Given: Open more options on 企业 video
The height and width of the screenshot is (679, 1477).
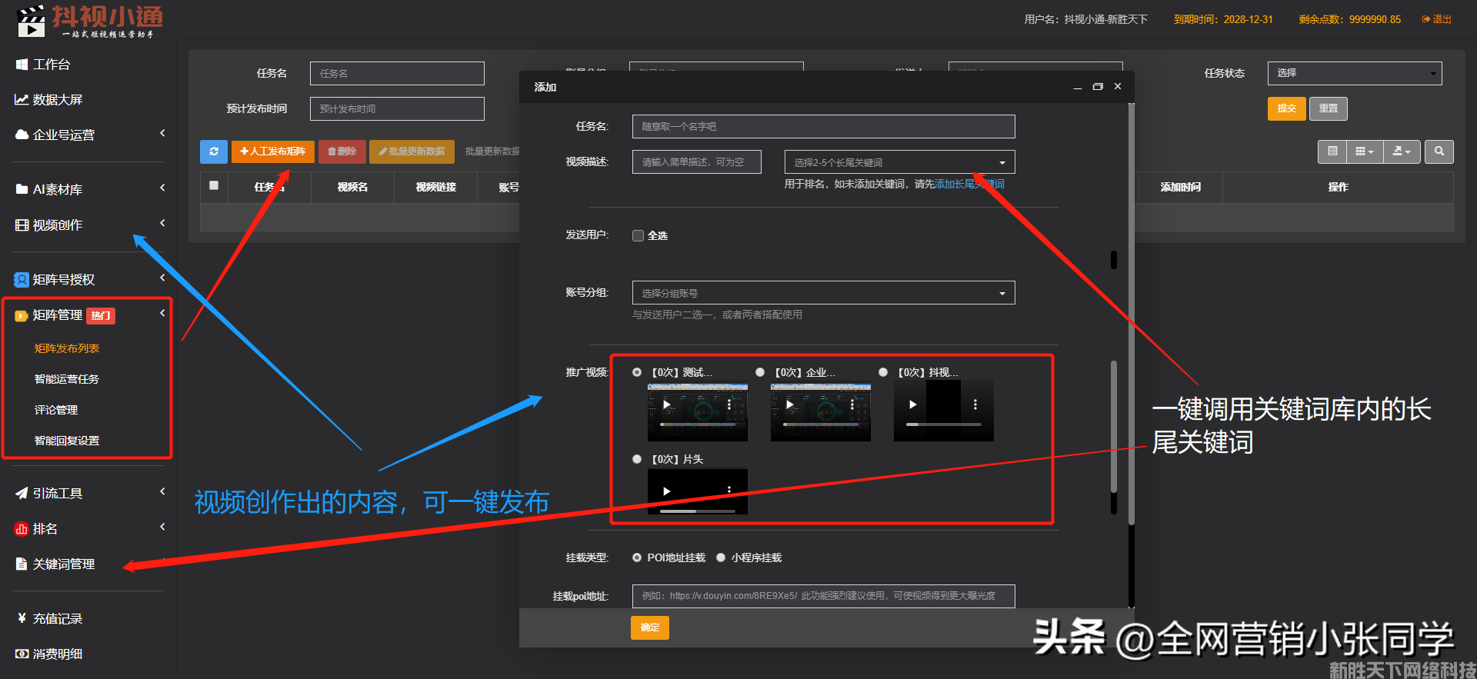Looking at the screenshot, I should (x=852, y=404).
